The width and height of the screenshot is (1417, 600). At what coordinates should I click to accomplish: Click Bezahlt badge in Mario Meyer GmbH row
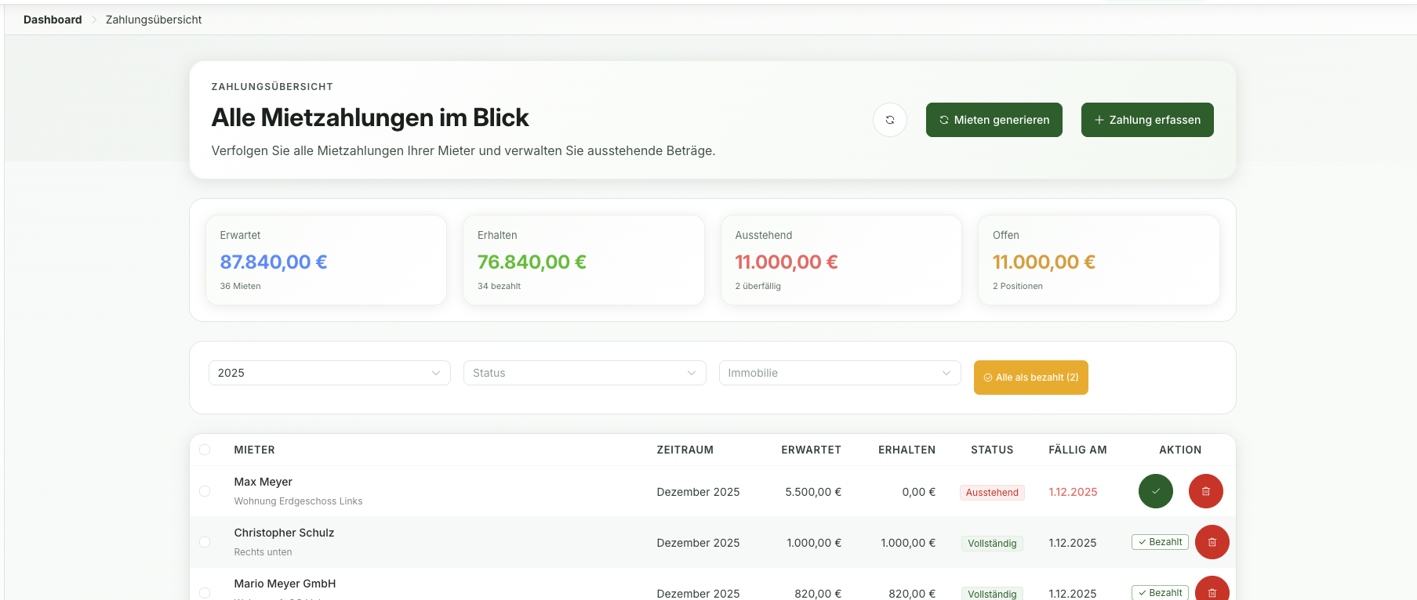coord(1159,593)
